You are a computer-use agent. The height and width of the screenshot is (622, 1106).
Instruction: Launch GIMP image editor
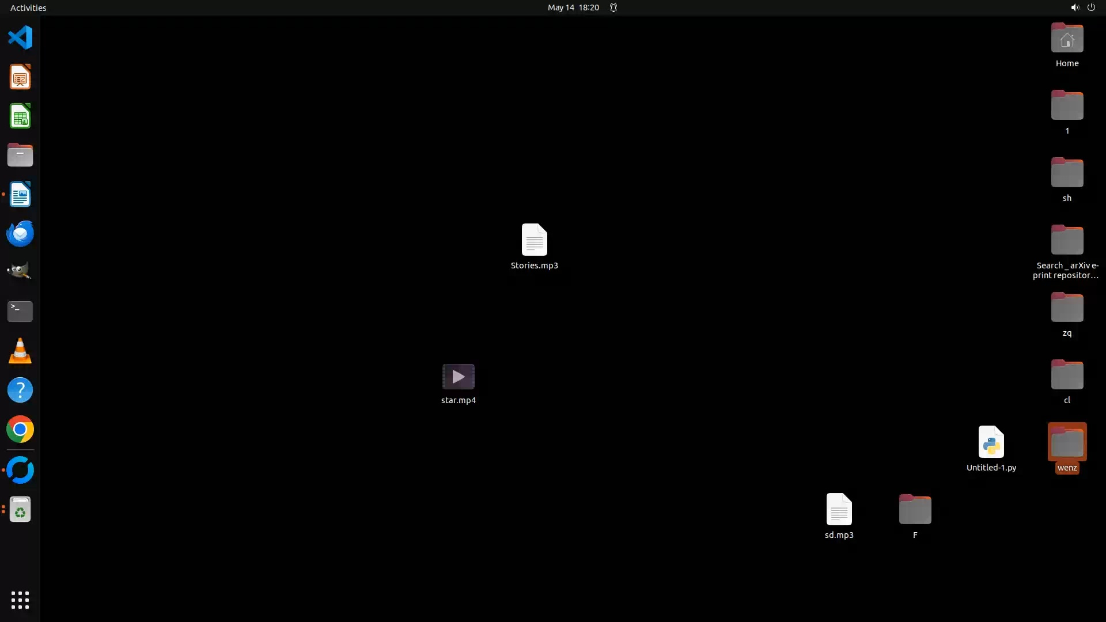coord(20,271)
